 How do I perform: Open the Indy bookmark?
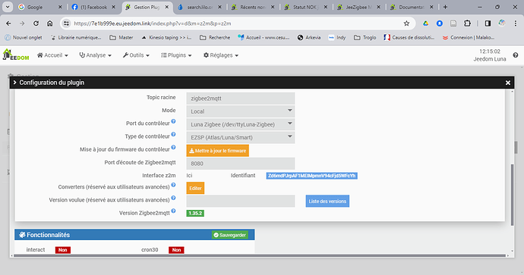337,38
